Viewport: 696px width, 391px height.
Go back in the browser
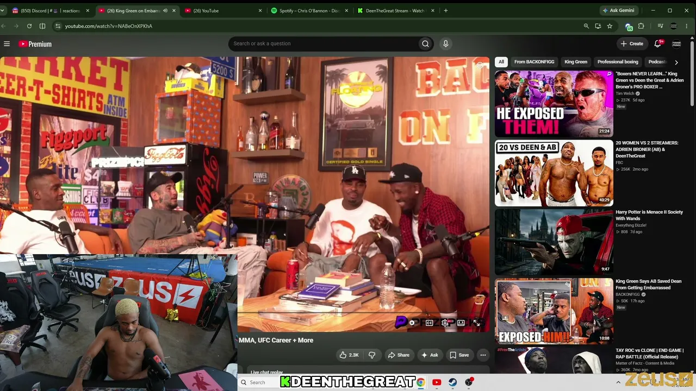4,26
